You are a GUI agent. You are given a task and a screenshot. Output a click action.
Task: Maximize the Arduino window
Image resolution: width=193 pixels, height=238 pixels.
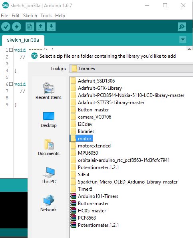tap(165, 6)
